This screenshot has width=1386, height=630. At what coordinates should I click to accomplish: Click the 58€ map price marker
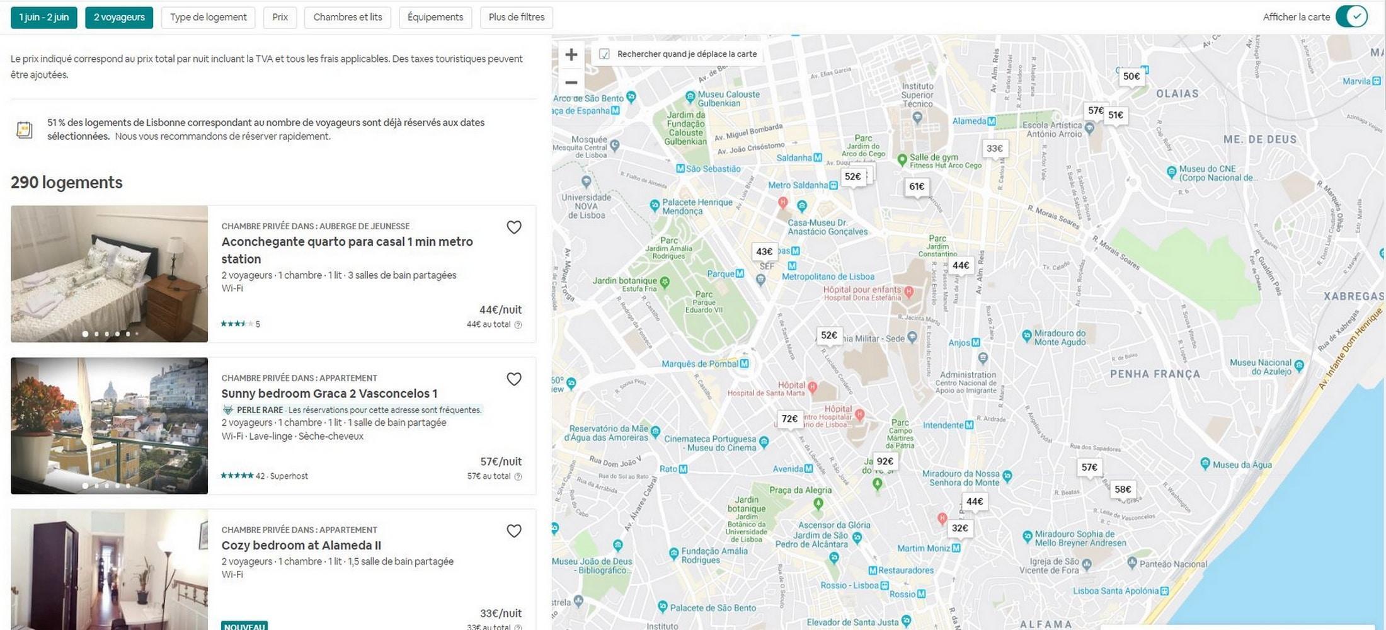coord(1123,490)
